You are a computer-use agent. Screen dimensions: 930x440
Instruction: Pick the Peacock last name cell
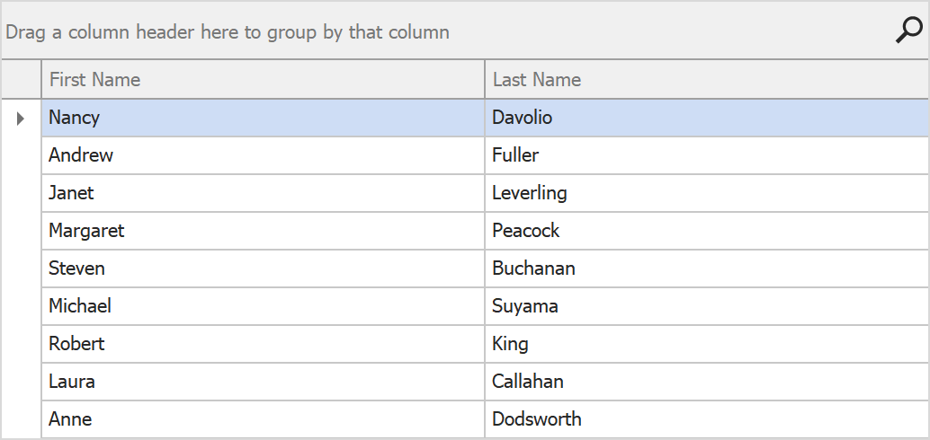(x=525, y=231)
